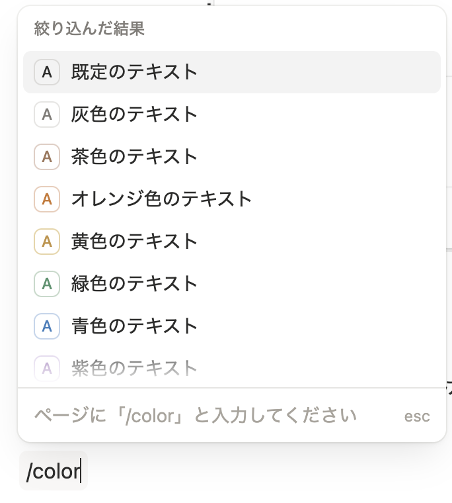
Task: Choose the 緑色のテキスト entry
Action: tap(232, 284)
